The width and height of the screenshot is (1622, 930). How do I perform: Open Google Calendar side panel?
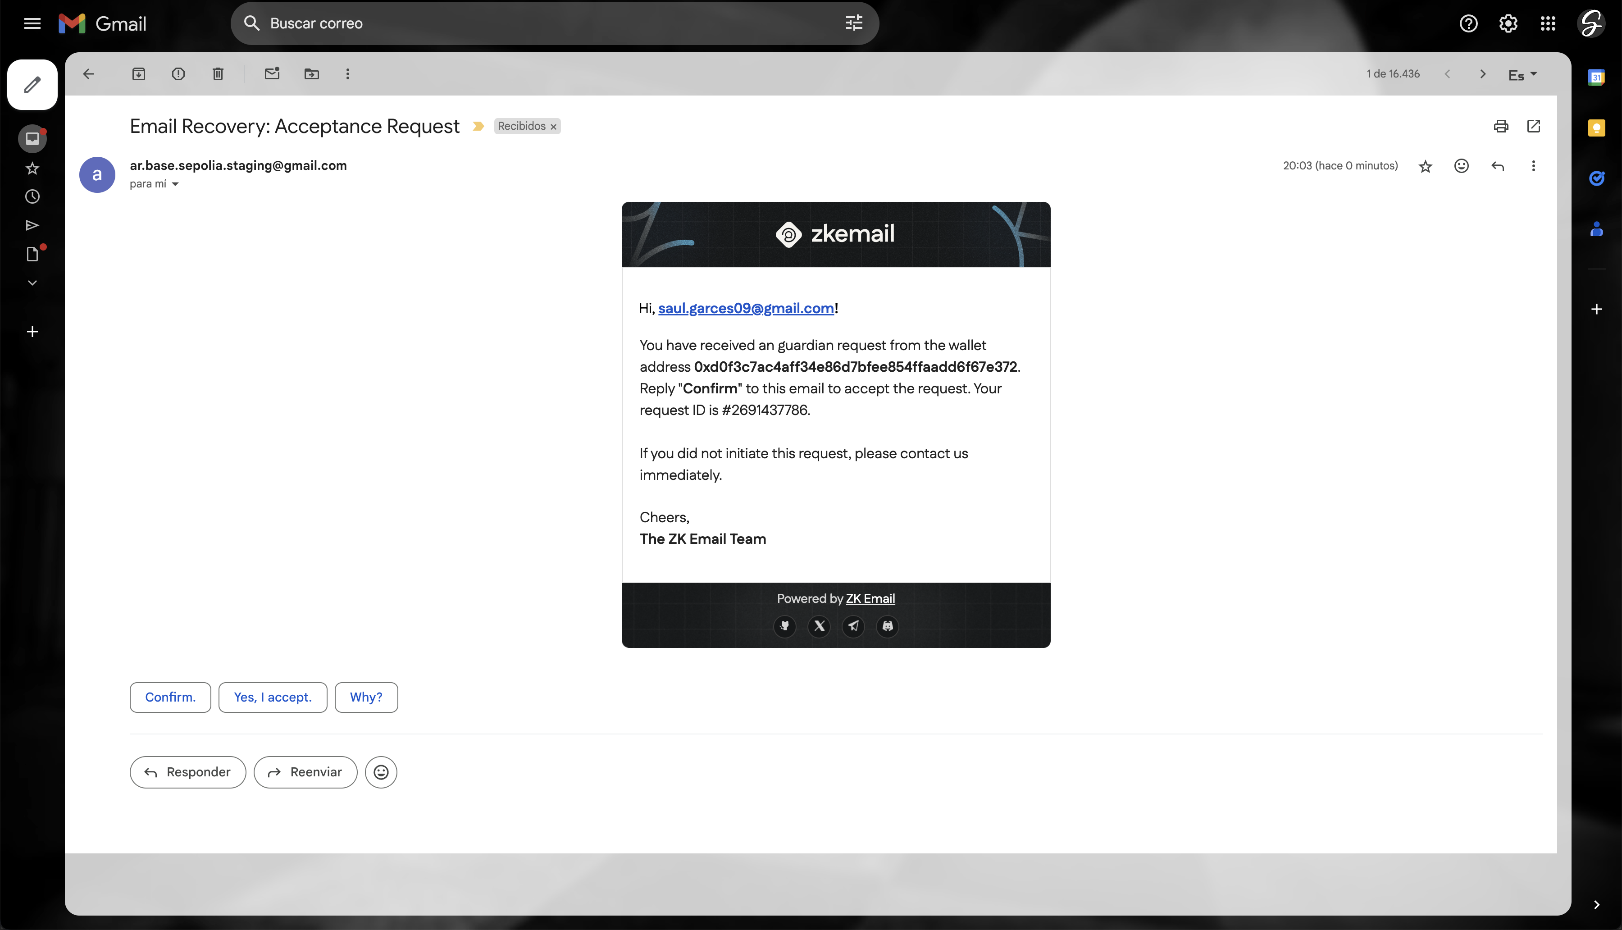1596,77
